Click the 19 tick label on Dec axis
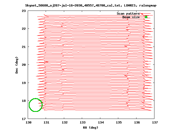The width and height of the screenshot is (174, 130). [x=24, y=83]
